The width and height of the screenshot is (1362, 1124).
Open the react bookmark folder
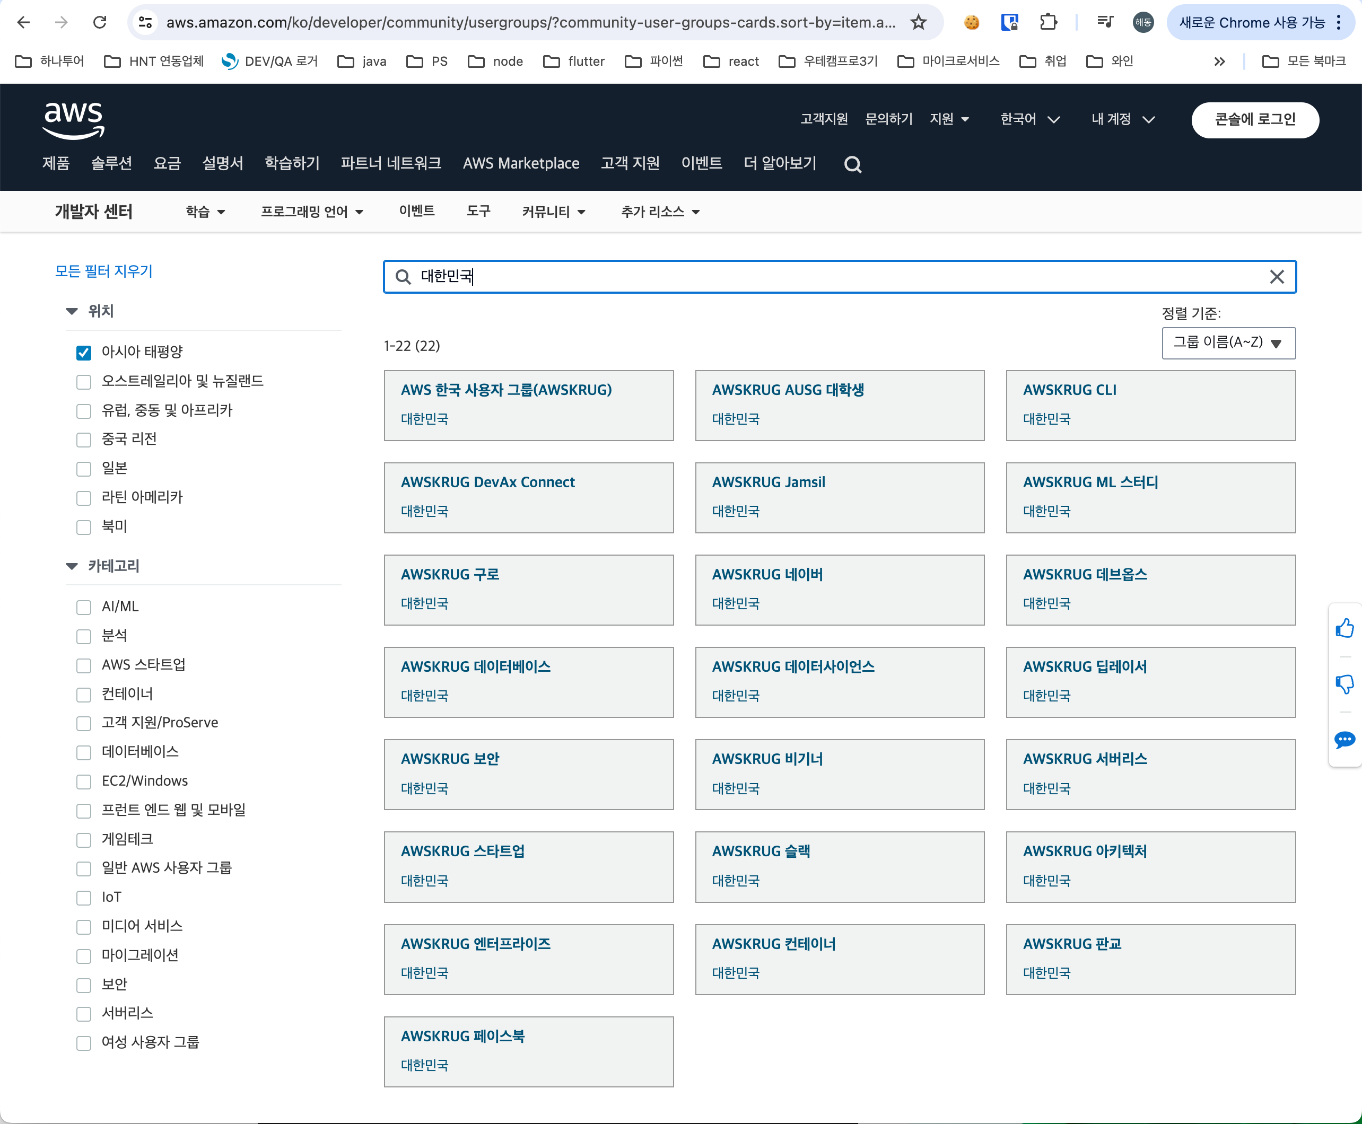pyautogui.click(x=731, y=62)
